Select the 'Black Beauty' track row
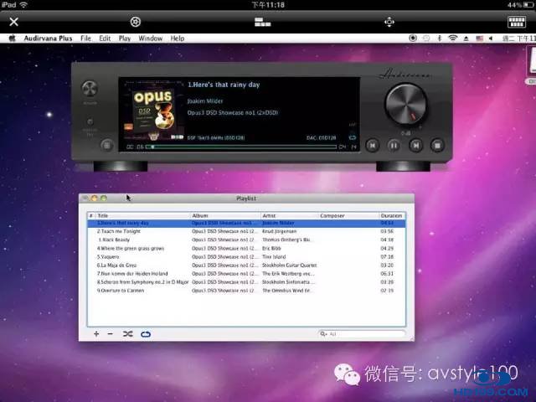 246,240
